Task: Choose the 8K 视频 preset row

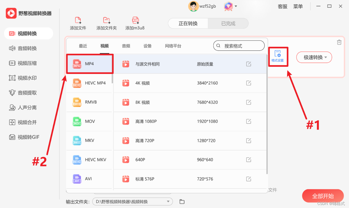Action: click(x=190, y=102)
